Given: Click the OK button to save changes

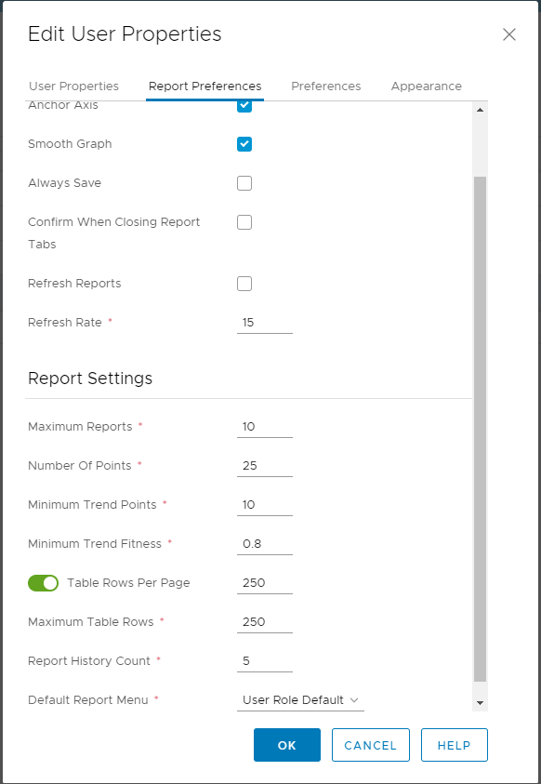Looking at the screenshot, I should point(286,745).
